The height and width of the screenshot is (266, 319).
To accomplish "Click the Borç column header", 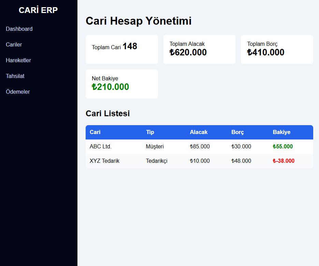I will point(237,132).
